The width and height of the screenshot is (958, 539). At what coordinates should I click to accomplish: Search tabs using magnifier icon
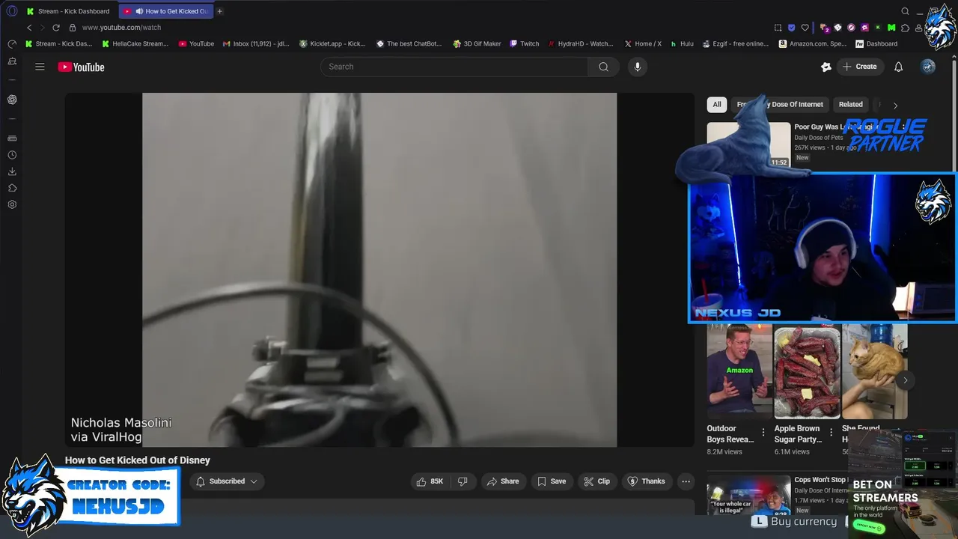pos(905,11)
